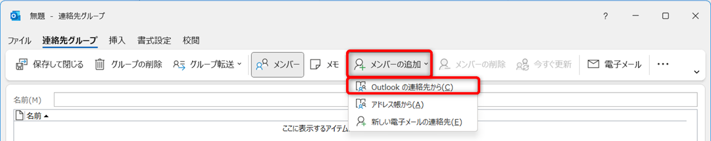Screen dimensions: 711x141
Task: Choose Outlook の連絡先から(C) menu item
Action: tap(412, 87)
